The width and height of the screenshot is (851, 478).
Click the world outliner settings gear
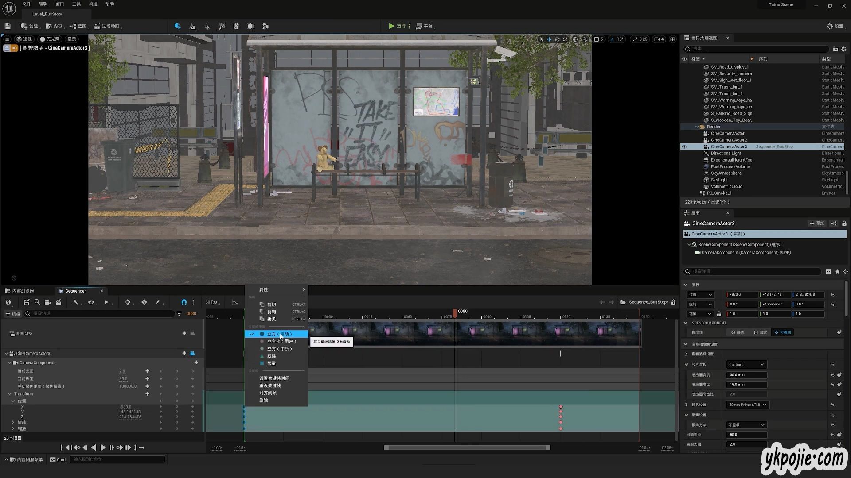coord(844,49)
